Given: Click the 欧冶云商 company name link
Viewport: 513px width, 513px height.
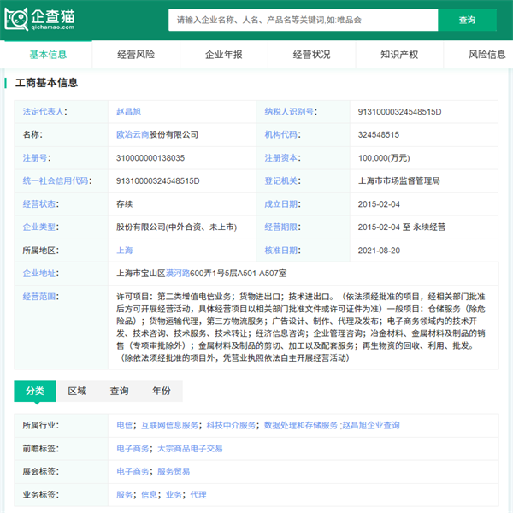Looking at the screenshot, I should [133, 135].
